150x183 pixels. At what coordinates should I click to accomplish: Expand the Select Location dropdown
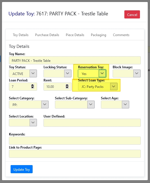point(23,123)
